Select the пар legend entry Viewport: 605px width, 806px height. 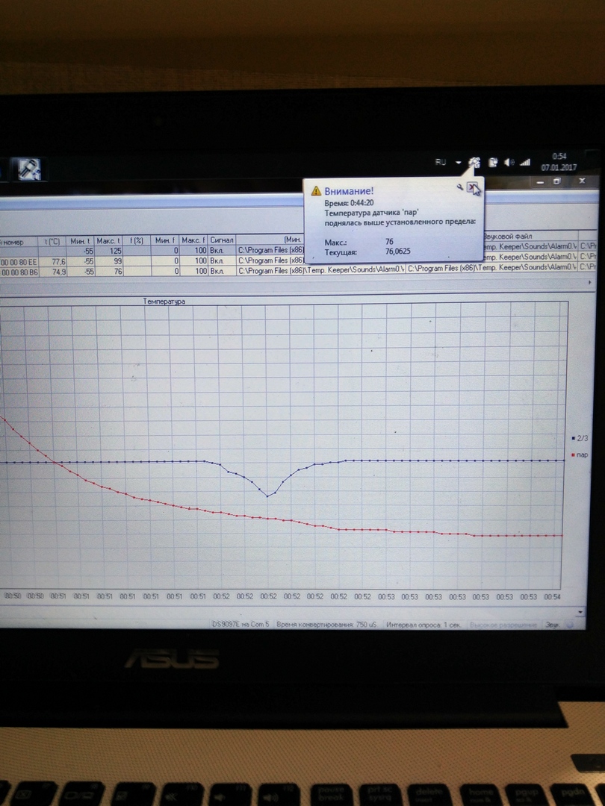tap(580, 455)
